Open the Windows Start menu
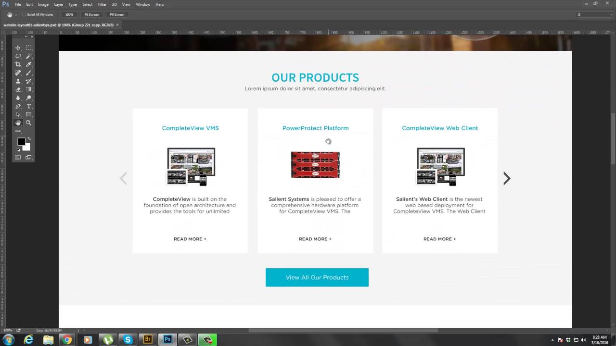This screenshot has width=616, height=346. coord(8,340)
